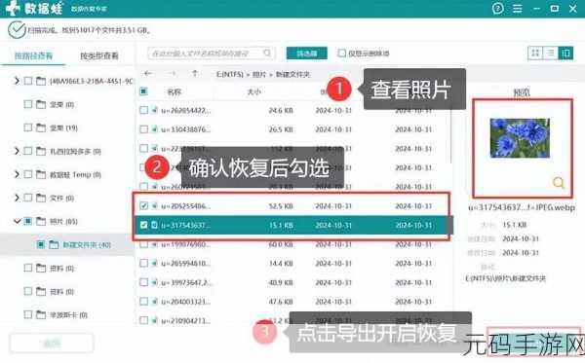Select the folder with count (19)

click(x=63, y=127)
